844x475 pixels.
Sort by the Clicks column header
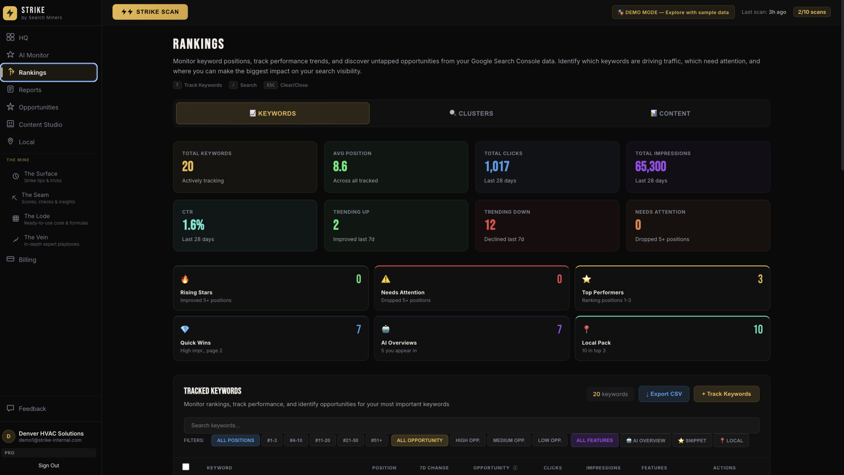point(553,468)
